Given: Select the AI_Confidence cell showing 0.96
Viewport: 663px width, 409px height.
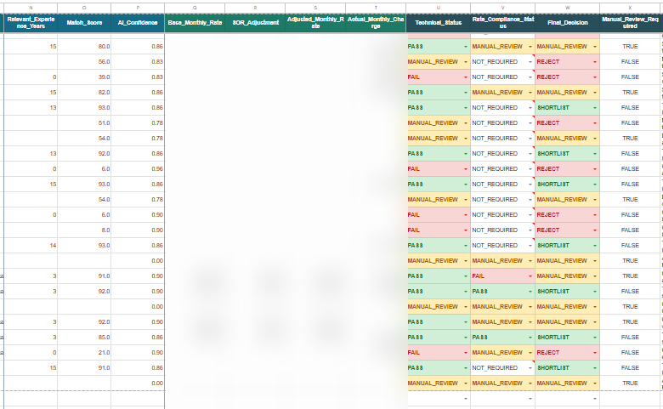Looking at the screenshot, I should pyautogui.click(x=138, y=168).
